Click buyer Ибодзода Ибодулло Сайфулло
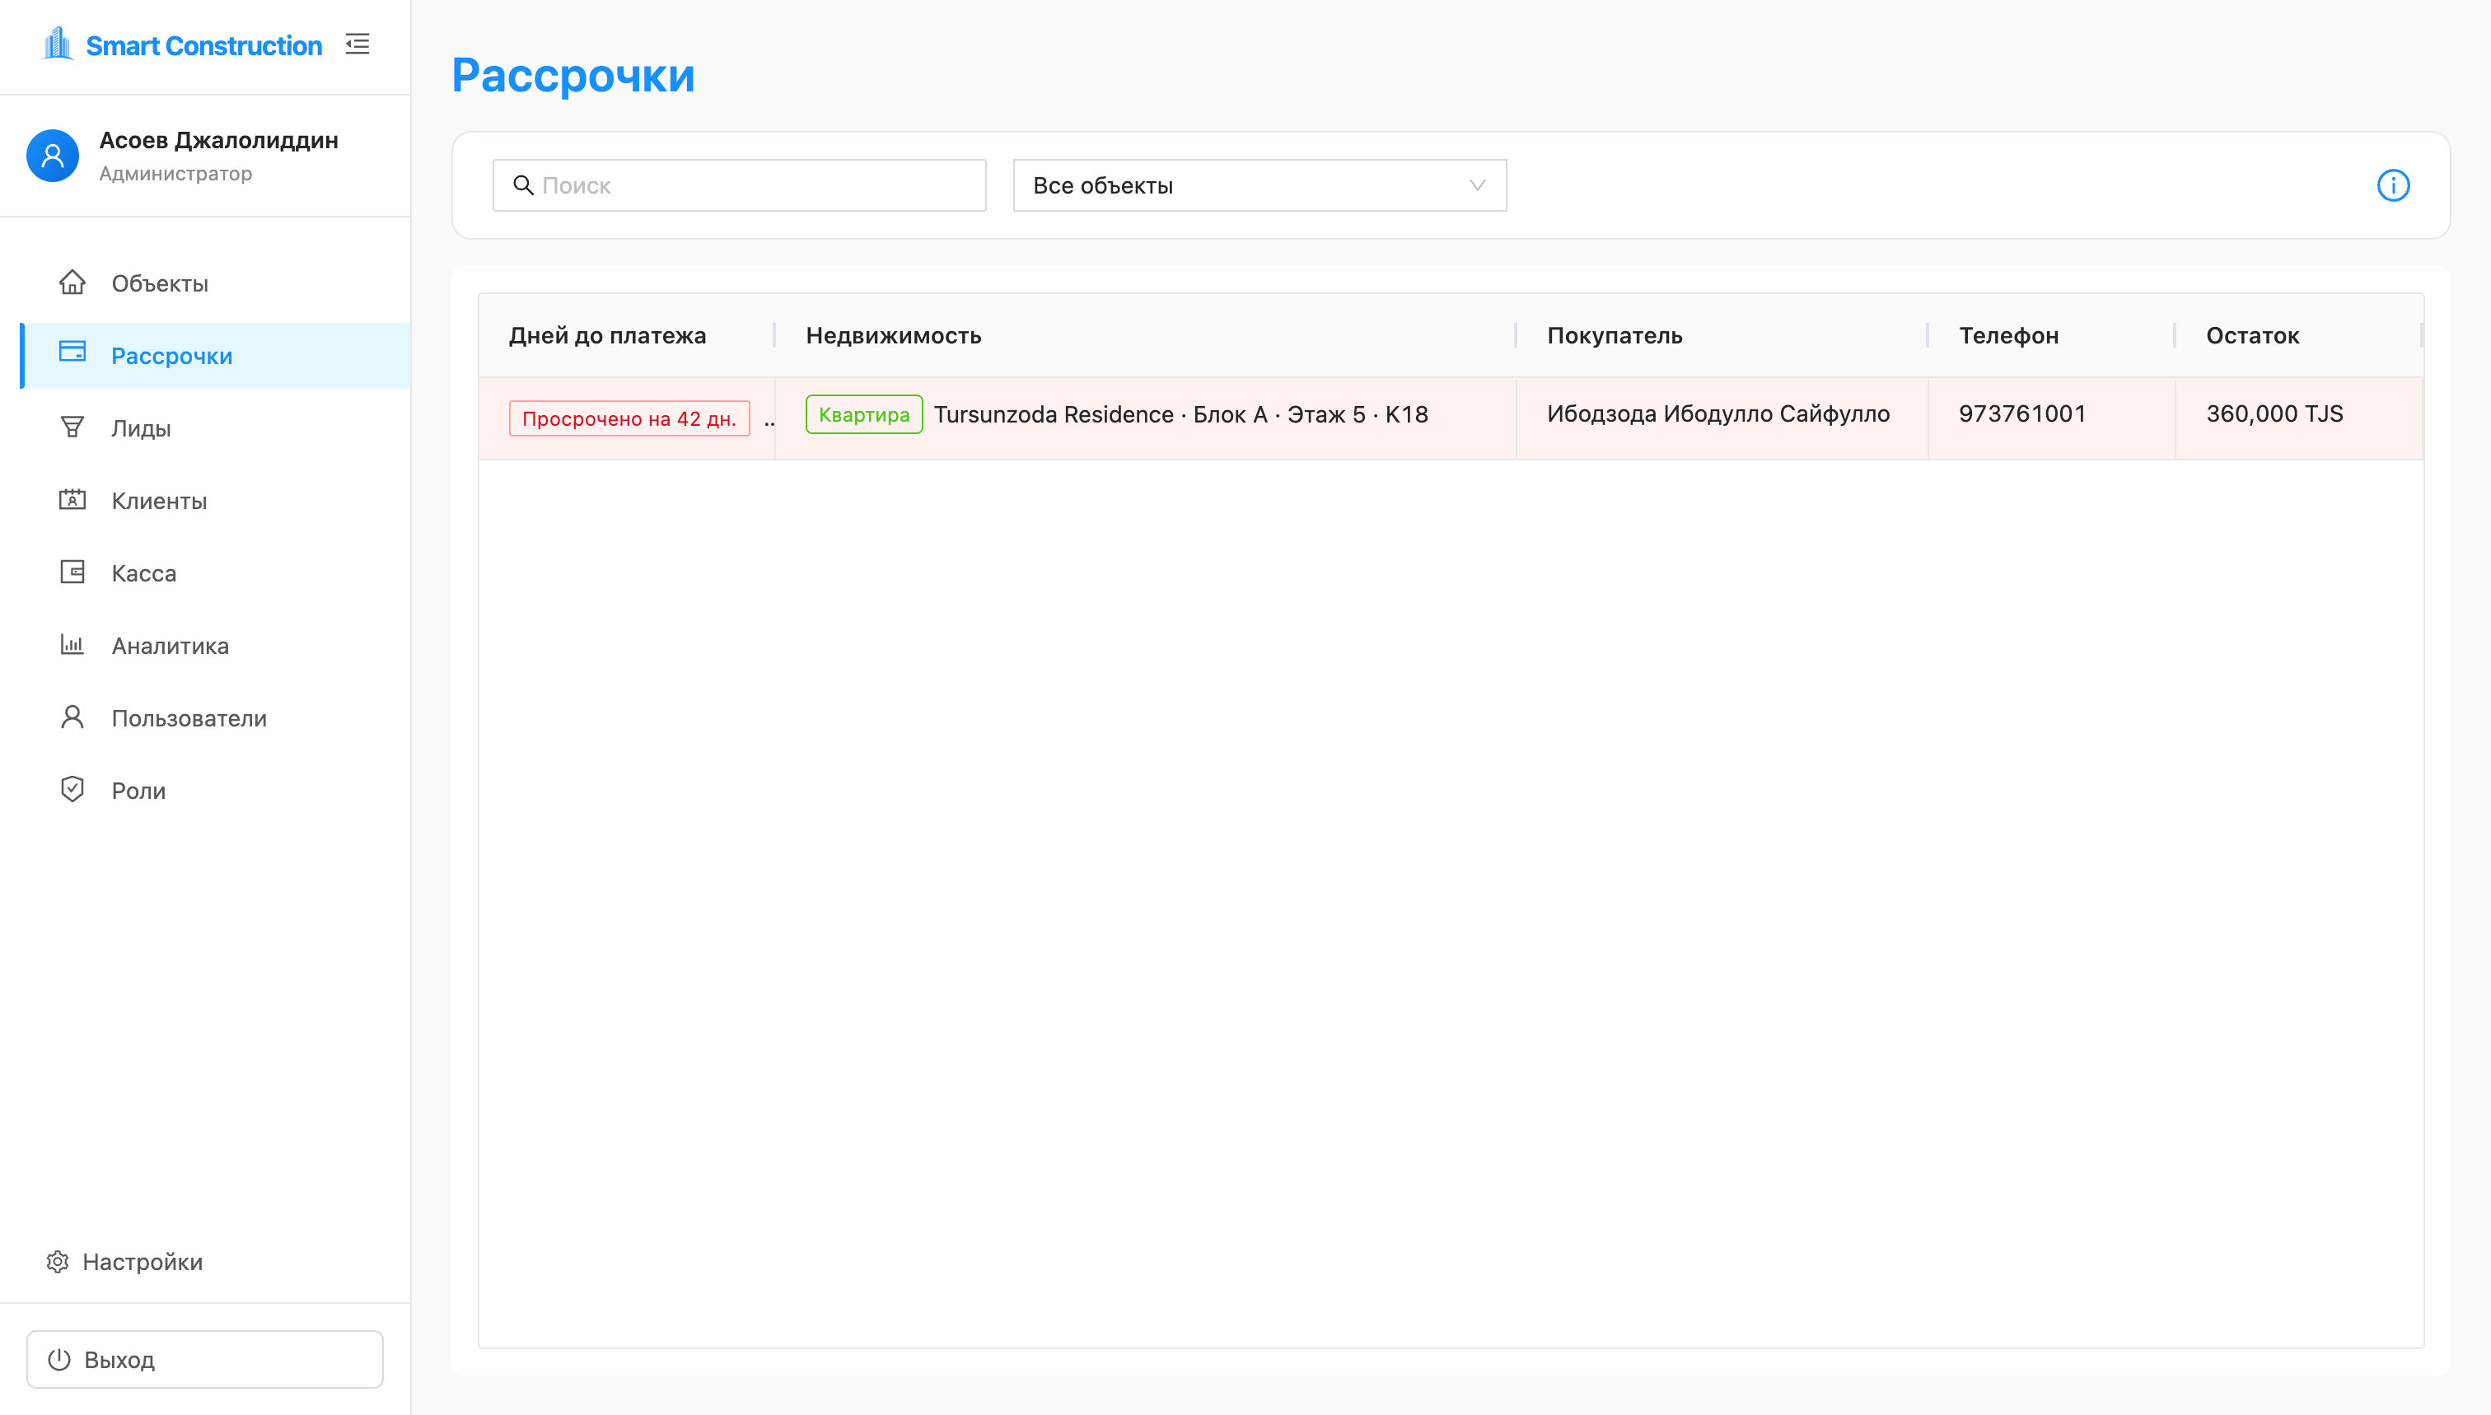2491x1415 pixels. point(1718,413)
